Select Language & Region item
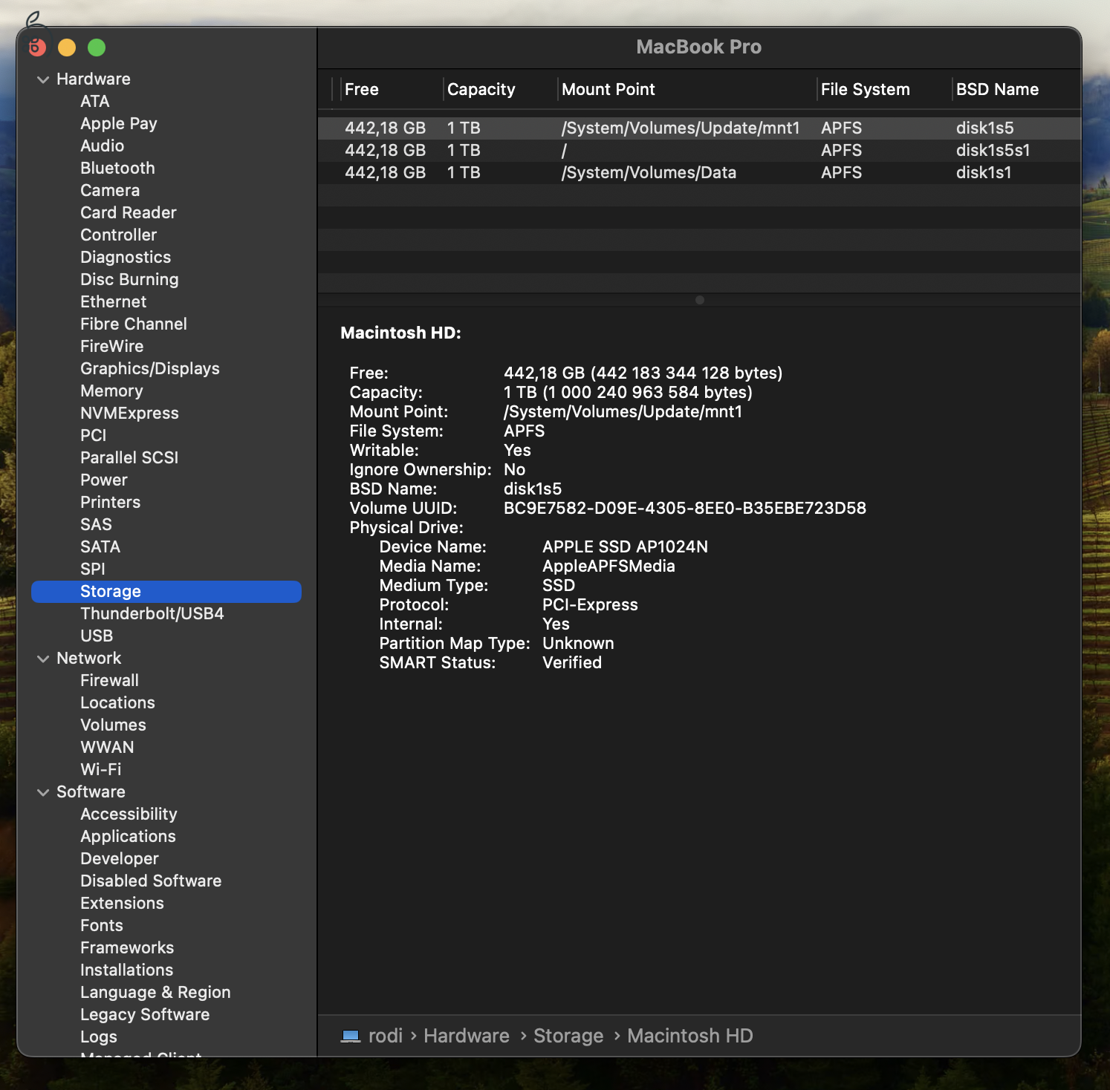1110x1090 pixels. click(155, 992)
